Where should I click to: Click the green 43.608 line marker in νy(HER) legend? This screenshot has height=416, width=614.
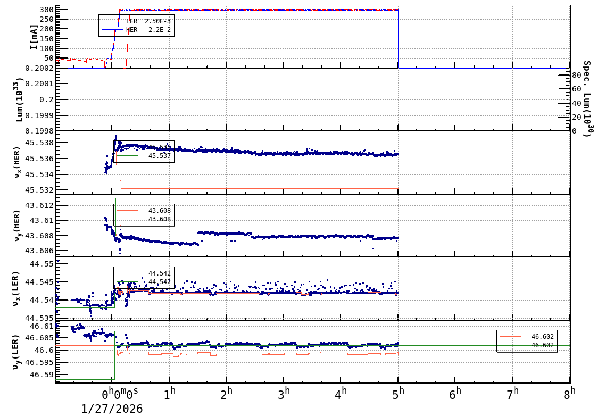127,219
